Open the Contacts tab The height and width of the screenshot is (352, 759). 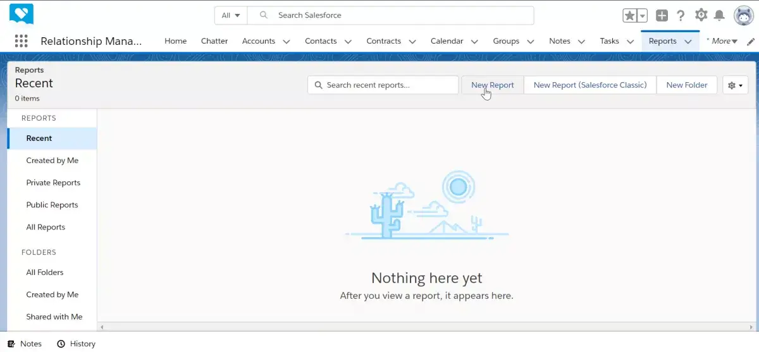(321, 41)
